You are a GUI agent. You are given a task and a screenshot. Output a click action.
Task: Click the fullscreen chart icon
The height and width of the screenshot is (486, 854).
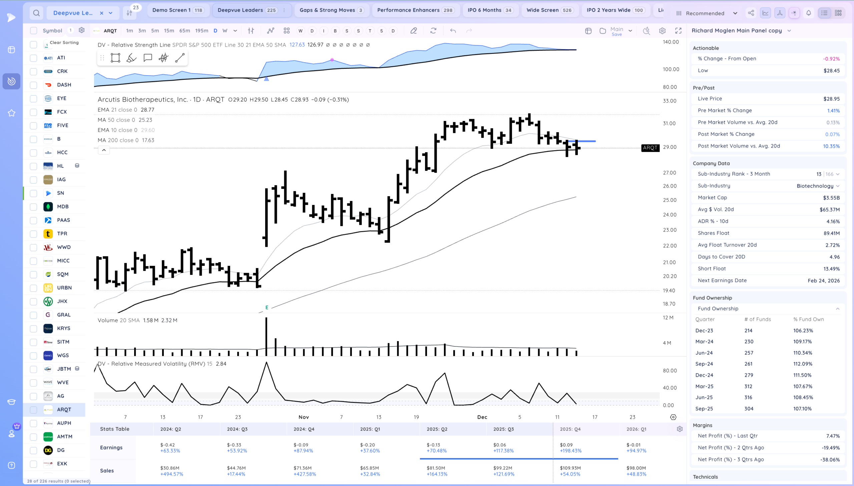678,31
